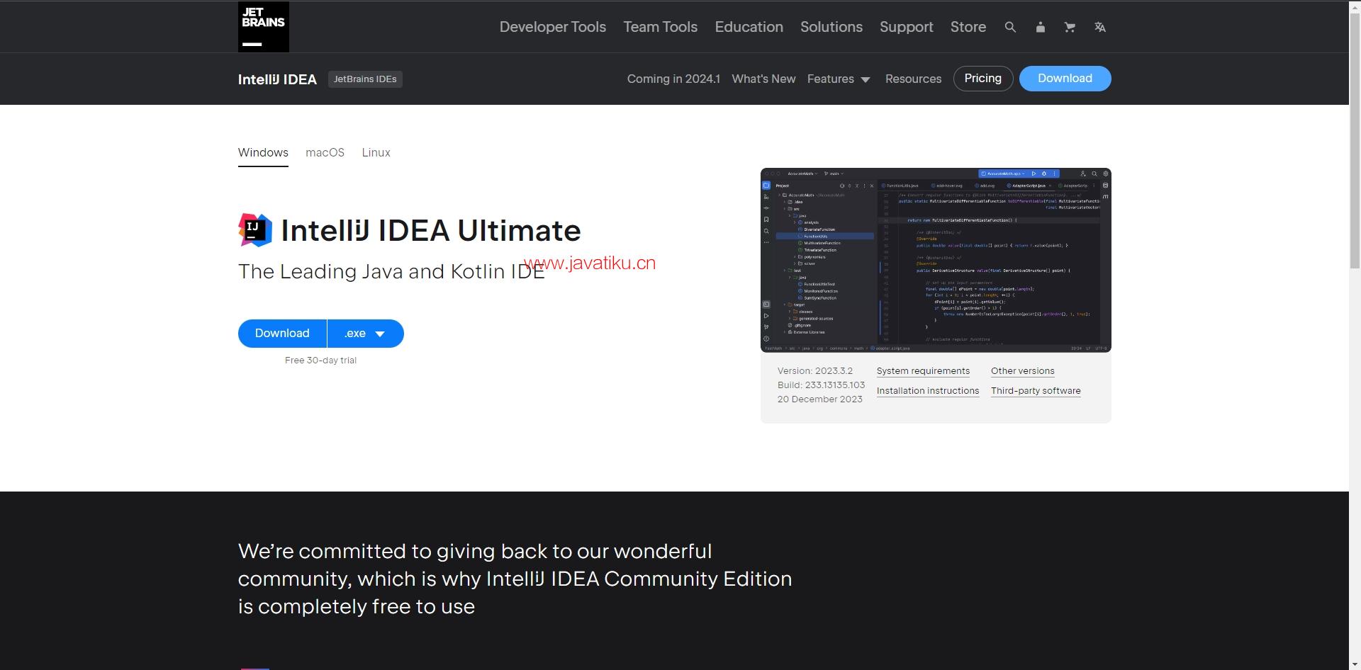The height and width of the screenshot is (670, 1361).
Task: Open the Team Tools menu
Action: point(660,27)
